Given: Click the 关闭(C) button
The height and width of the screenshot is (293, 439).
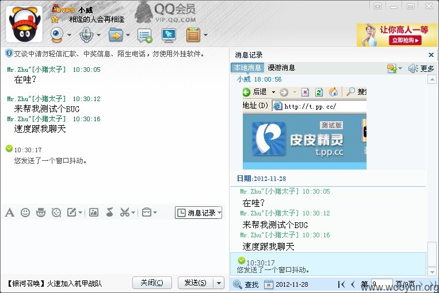Looking at the screenshot, I should pos(152,283).
